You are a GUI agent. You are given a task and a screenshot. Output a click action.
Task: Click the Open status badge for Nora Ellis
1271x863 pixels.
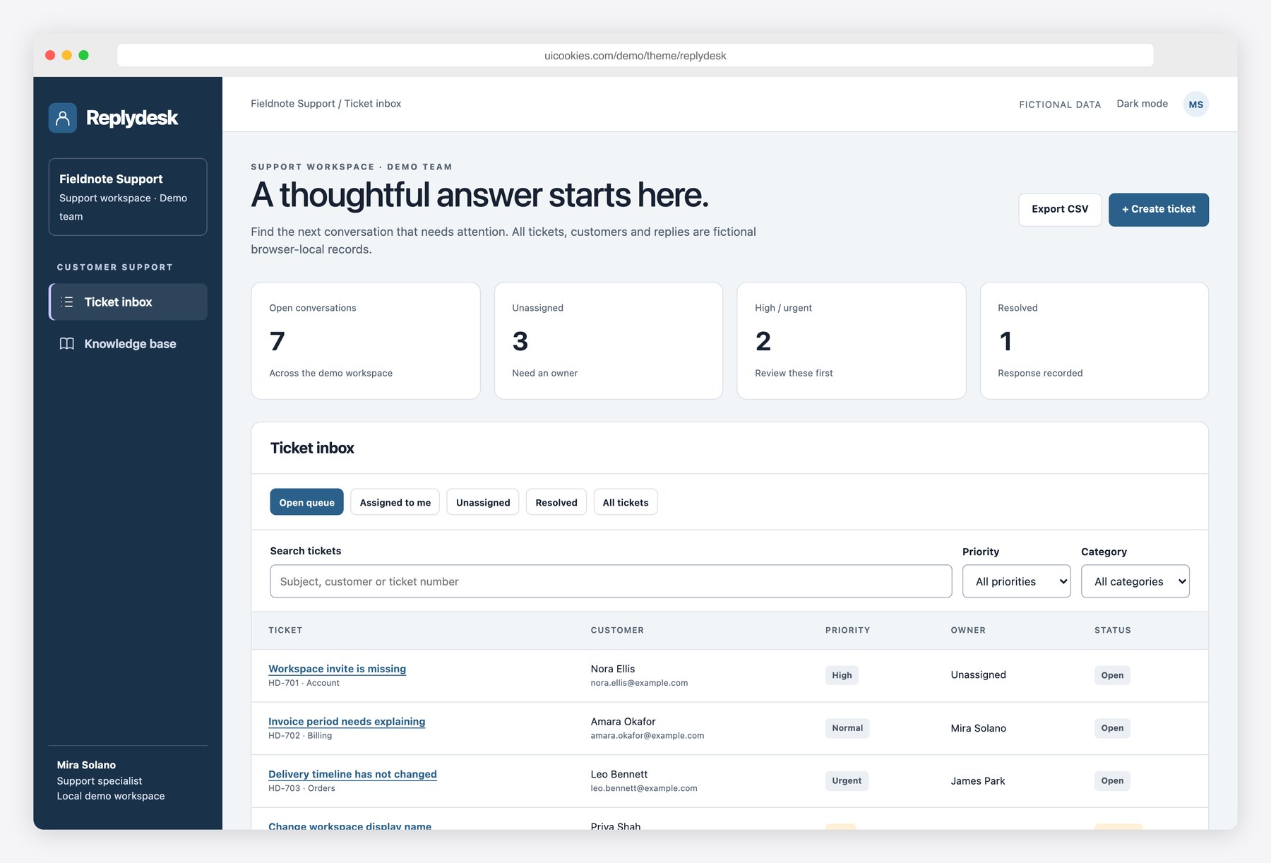tap(1112, 675)
